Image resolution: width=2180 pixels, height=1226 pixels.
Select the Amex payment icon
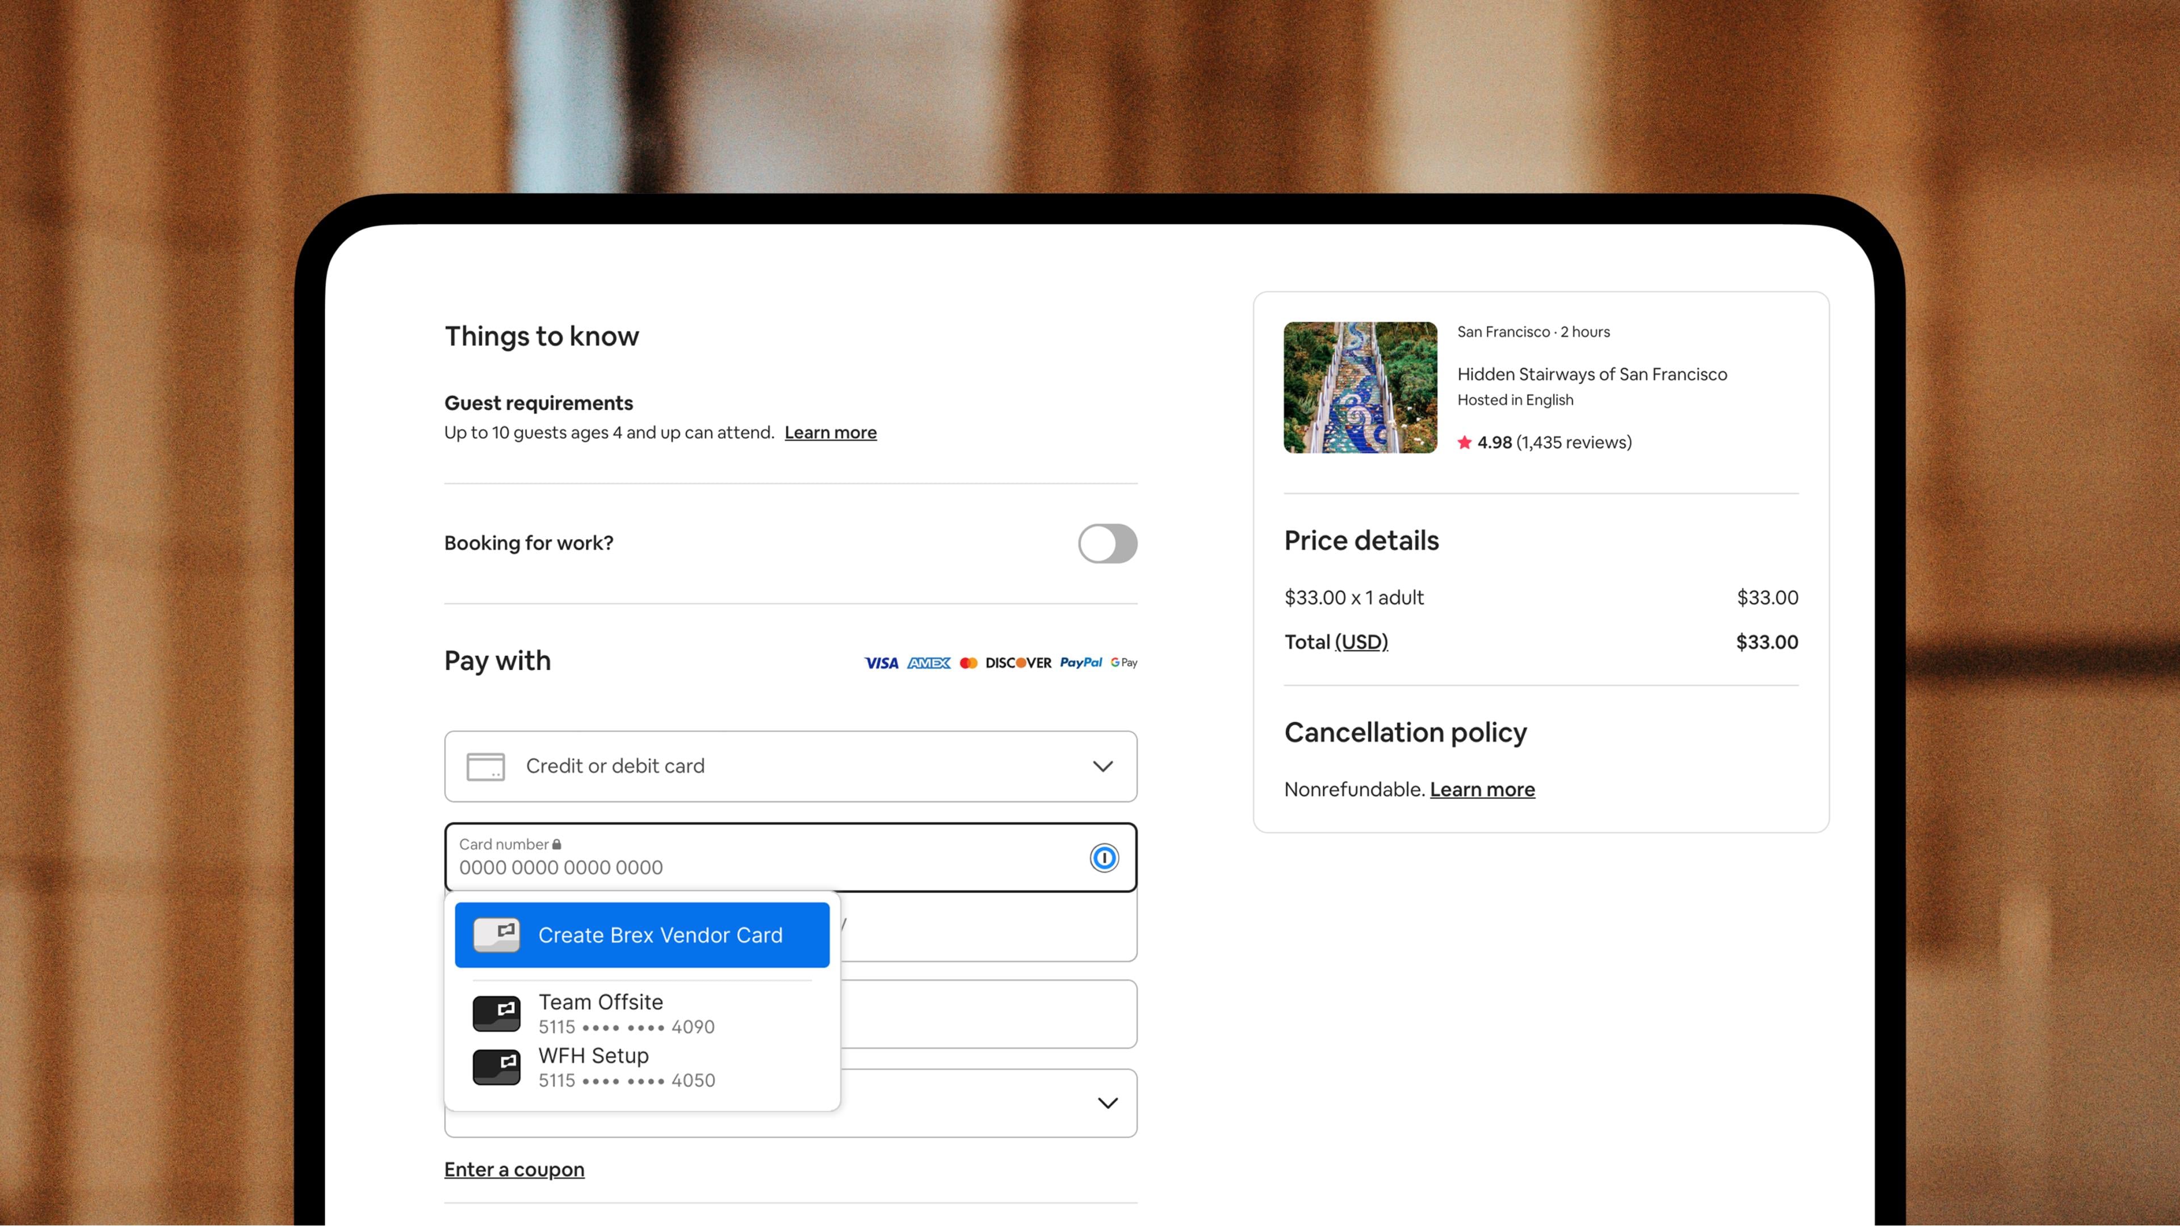point(929,663)
